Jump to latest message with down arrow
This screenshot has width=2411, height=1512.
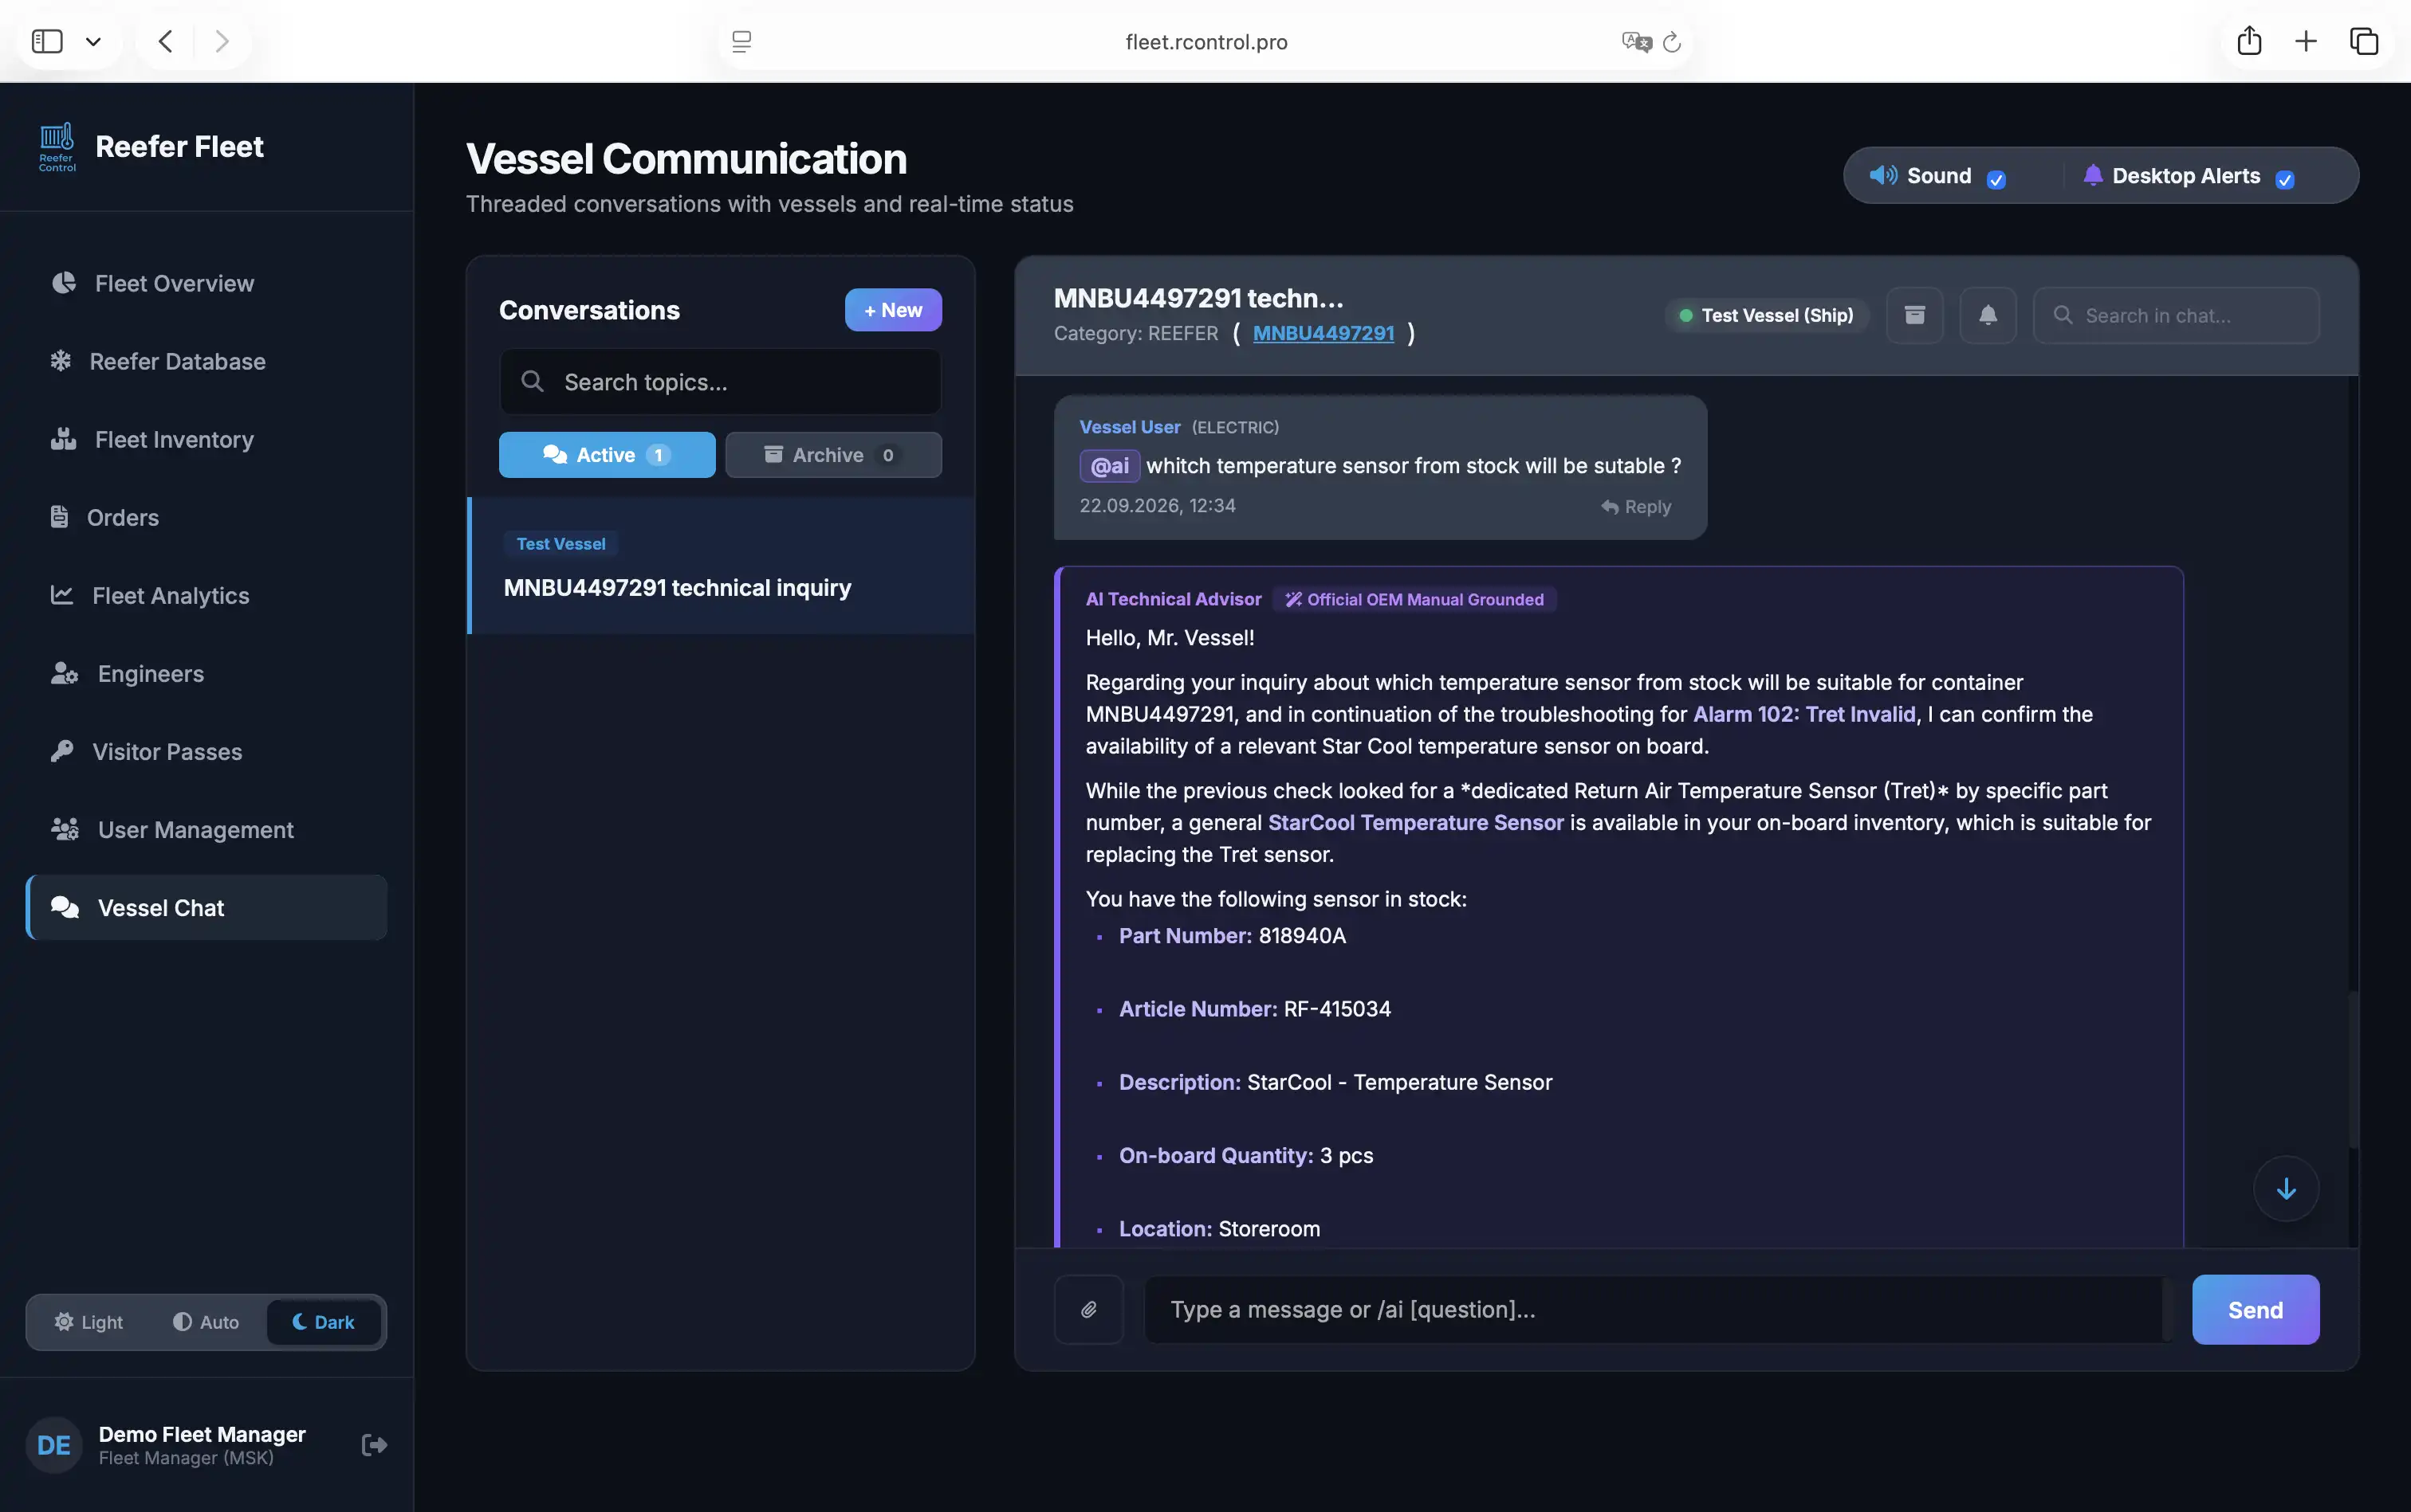(x=2286, y=1189)
